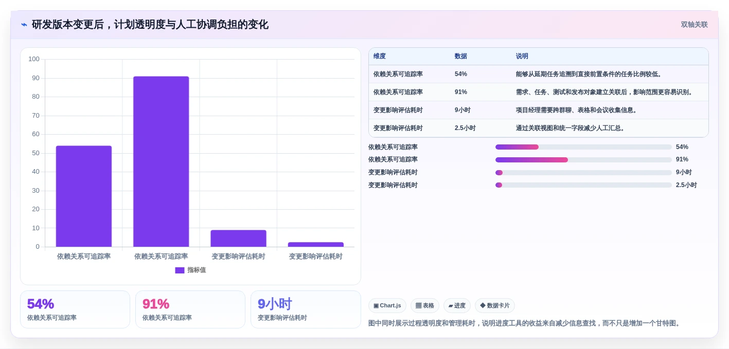The width and height of the screenshot is (729, 349).
Task: Click the x-axis label beneath the 2.5 bar
Action: click(x=315, y=256)
